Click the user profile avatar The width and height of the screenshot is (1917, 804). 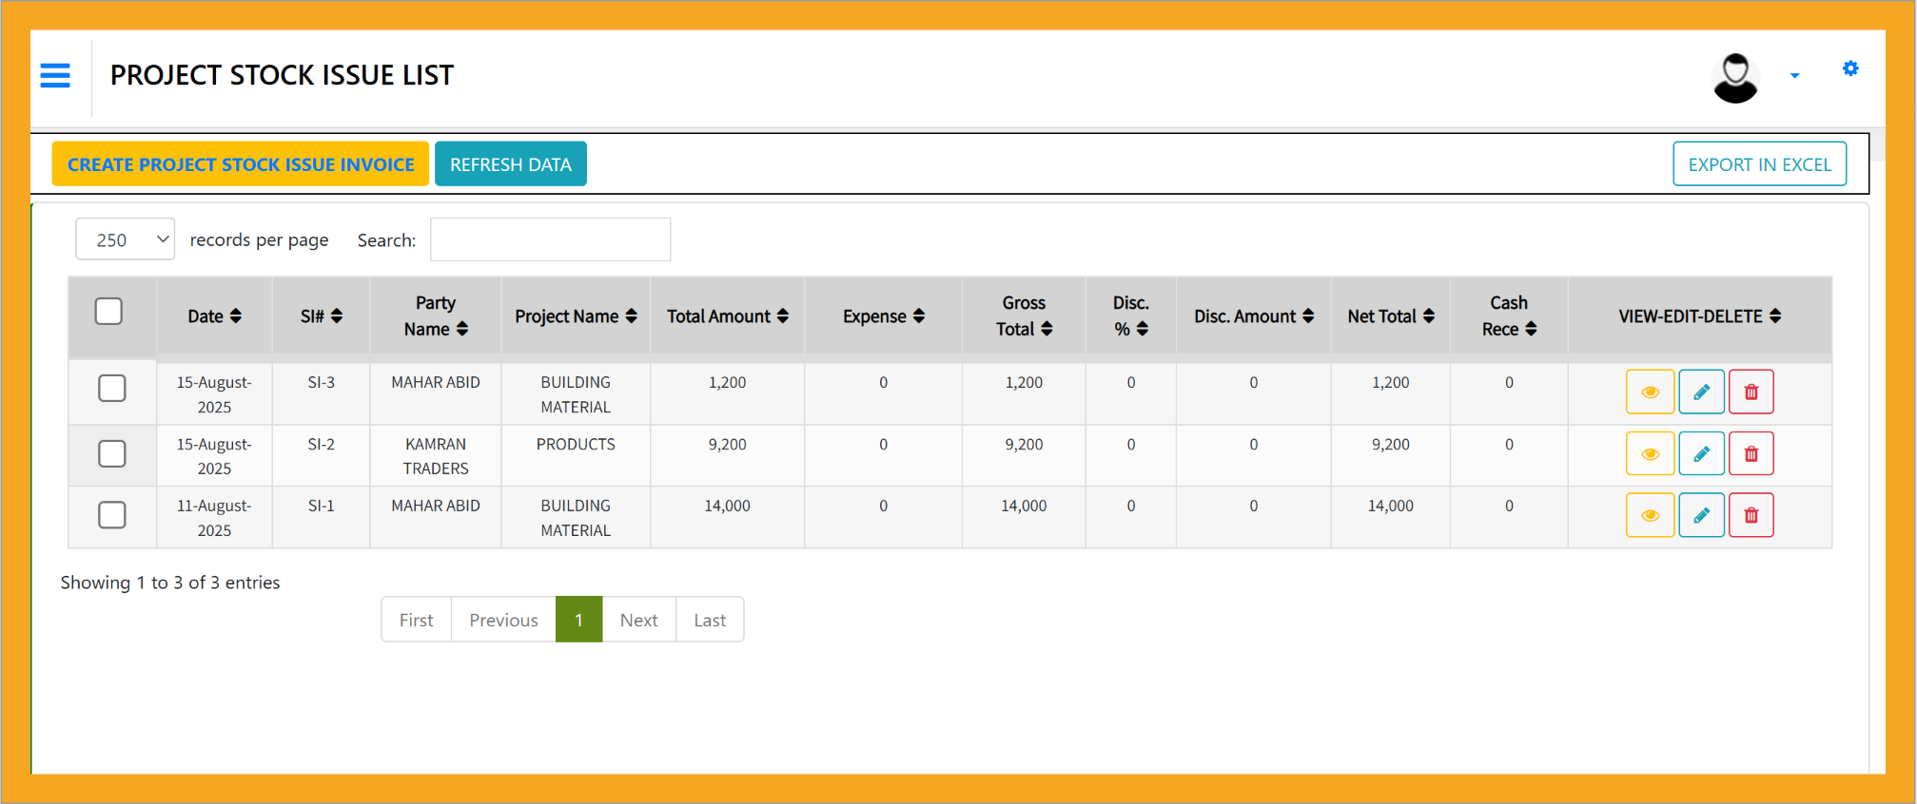point(1734,77)
